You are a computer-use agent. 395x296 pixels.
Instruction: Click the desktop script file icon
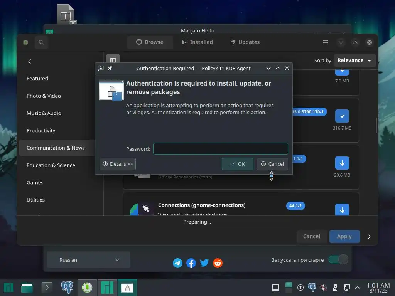(66, 14)
